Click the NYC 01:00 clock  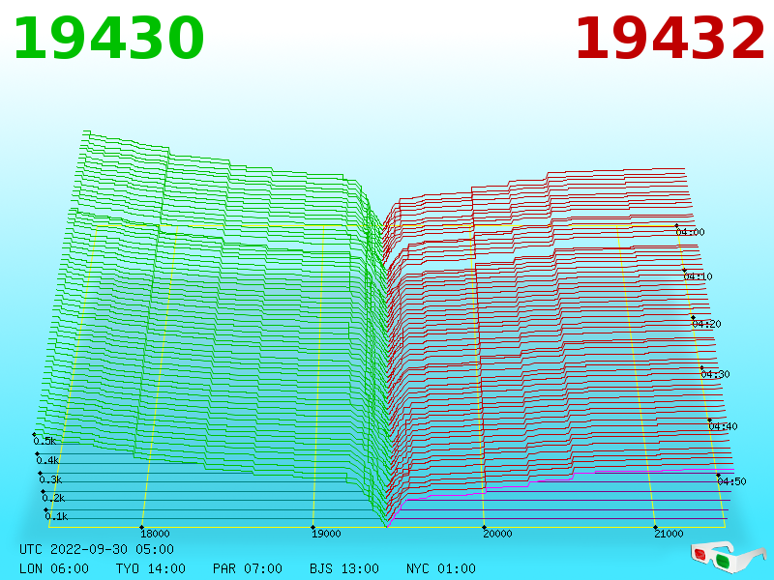pyautogui.click(x=441, y=568)
